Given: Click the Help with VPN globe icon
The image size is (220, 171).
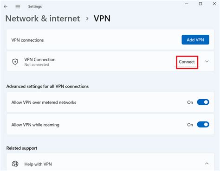Looking at the screenshot, I should [15, 164].
